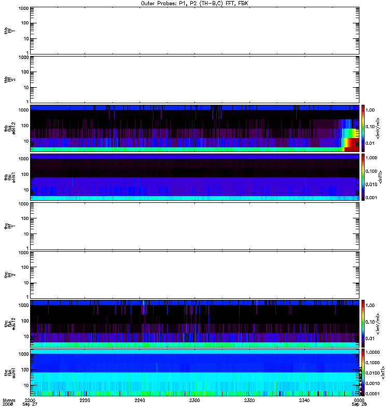The image size is (389, 415).
Task: Click the "2240" time axis label
Action: pyautogui.click(x=140, y=400)
